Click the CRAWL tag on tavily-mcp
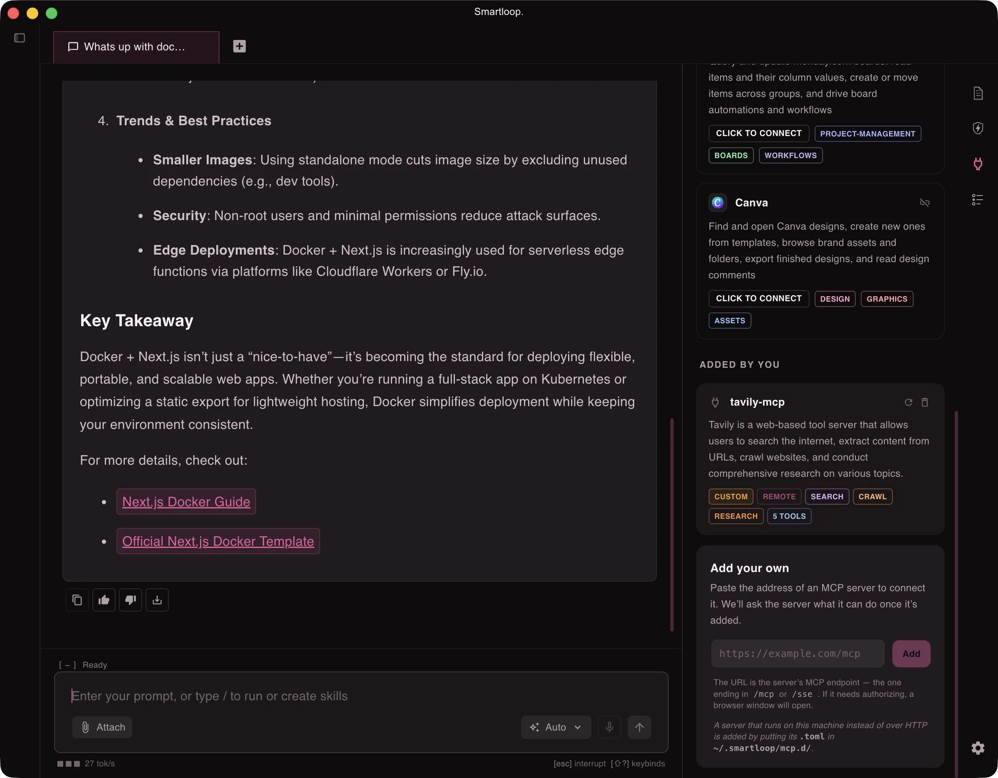 pyautogui.click(x=872, y=497)
